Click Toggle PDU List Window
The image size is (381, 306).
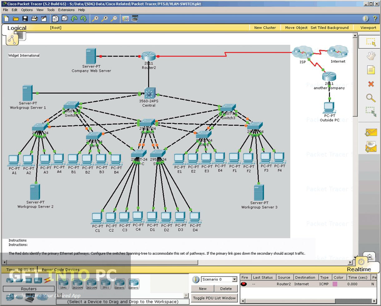pos(215,298)
